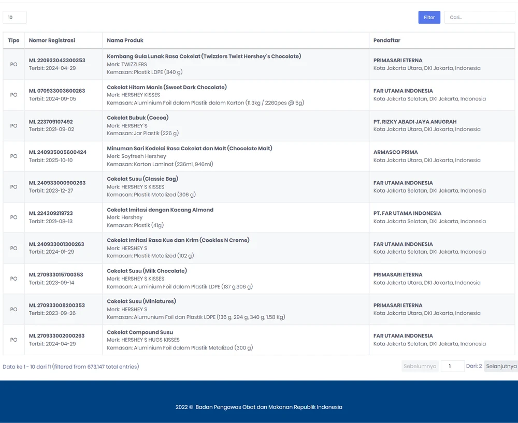This screenshot has height=423, width=518.
Task: Focus the Cari search field
Action: point(480,18)
